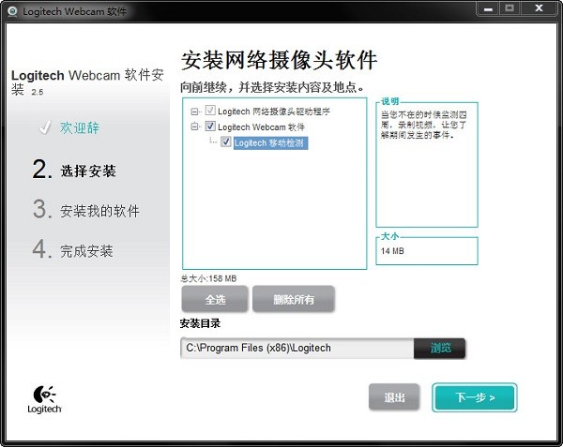
Task: Select the Logitech Webcam 软件 tree row
Action: 261,127
